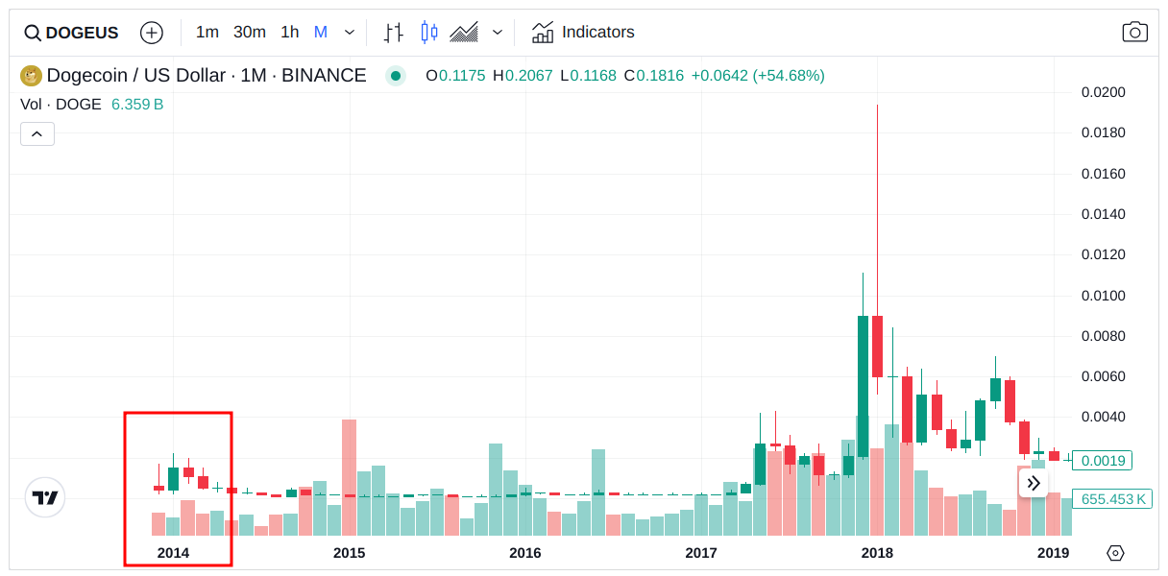Click the 0.0180 price axis label
The height and width of the screenshot is (576, 1168).
[x=1103, y=132]
